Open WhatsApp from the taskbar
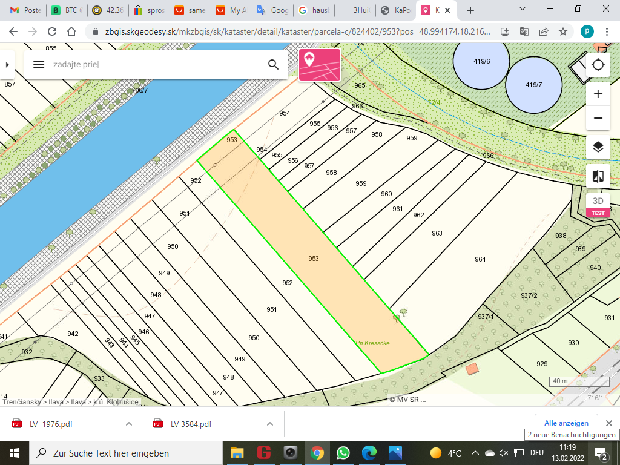 point(343,453)
